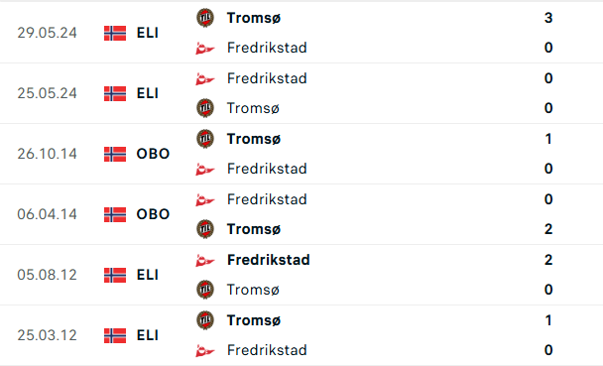Select ELI league label on 29.05.24 row
Image resolution: width=603 pixels, height=366 pixels.
coord(148,33)
